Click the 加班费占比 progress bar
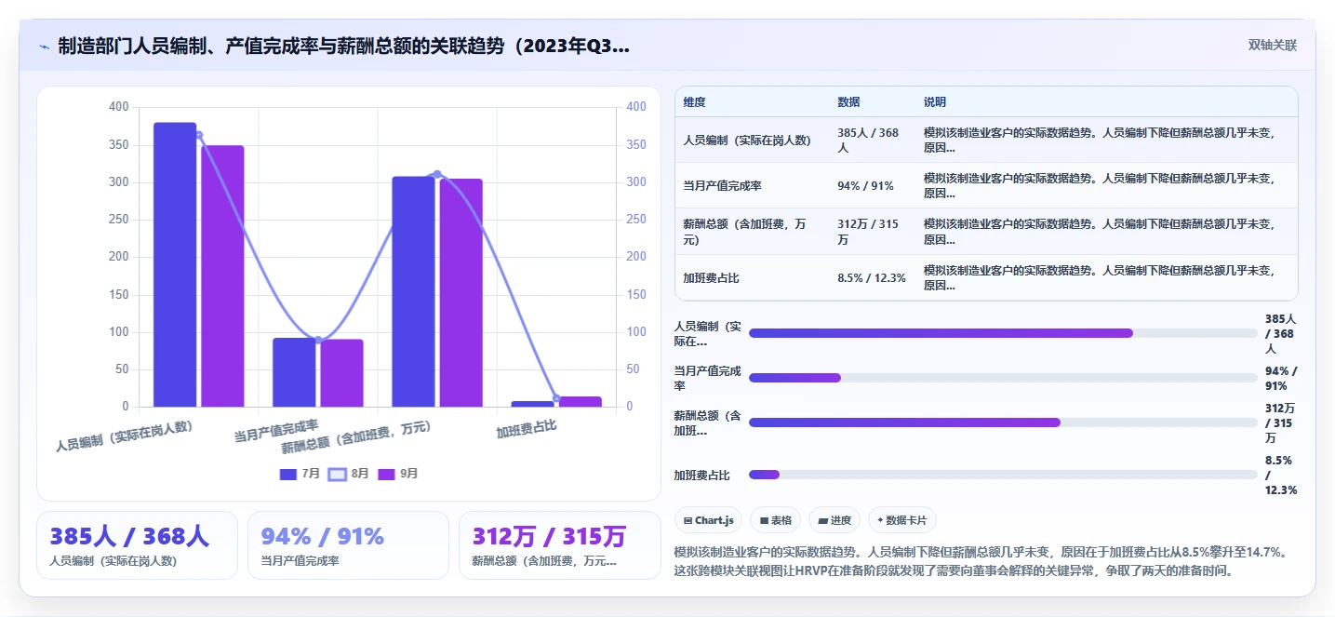Viewport: 1335px width, 617px height. click(x=1003, y=475)
